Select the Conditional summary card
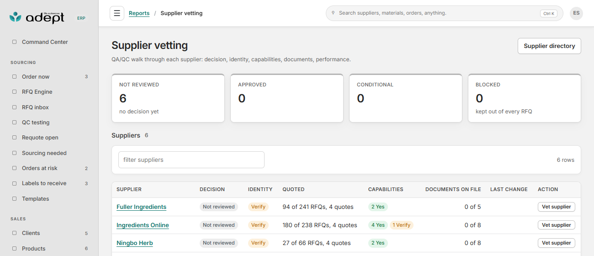This screenshot has height=256, width=594. (406, 98)
